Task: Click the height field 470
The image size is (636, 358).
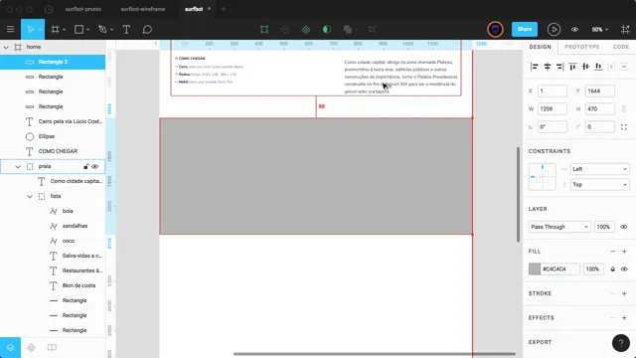Action: [x=599, y=108]
